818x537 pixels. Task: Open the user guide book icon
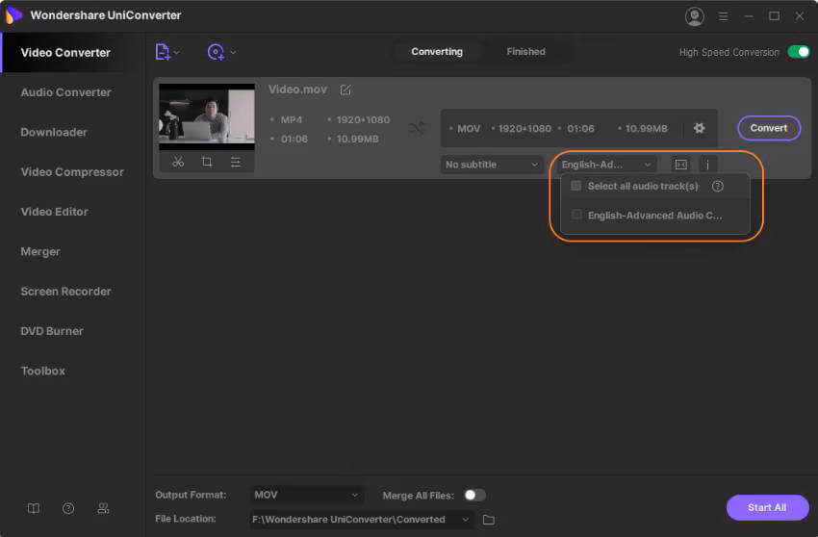(x=34, y=508)
